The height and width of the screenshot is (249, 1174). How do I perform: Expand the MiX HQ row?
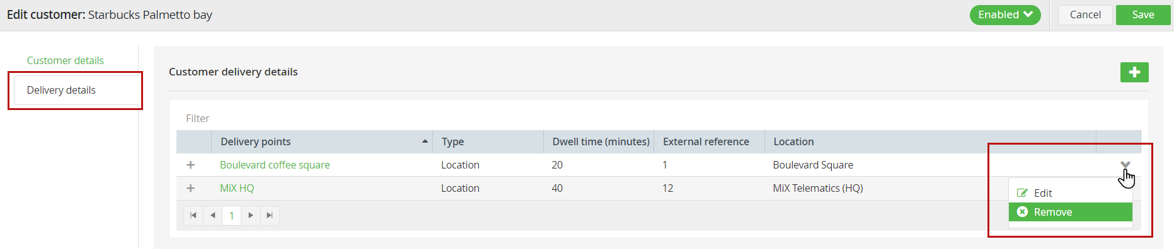(x=191, y=188)
